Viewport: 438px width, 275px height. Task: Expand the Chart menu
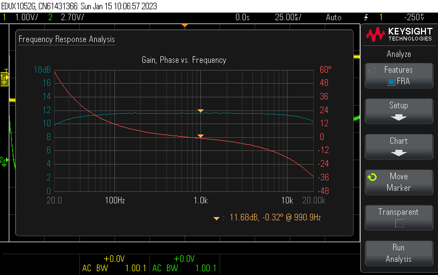pos(399,147)
